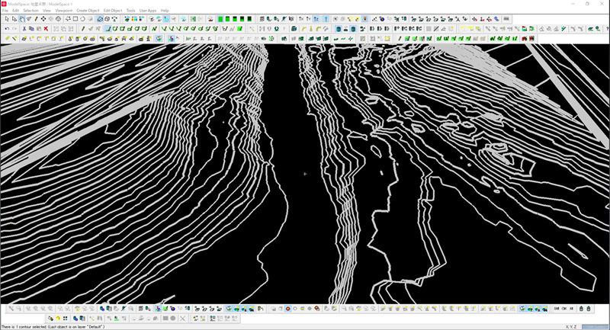
Task: Open the Help menu
Action: [165, 11]
